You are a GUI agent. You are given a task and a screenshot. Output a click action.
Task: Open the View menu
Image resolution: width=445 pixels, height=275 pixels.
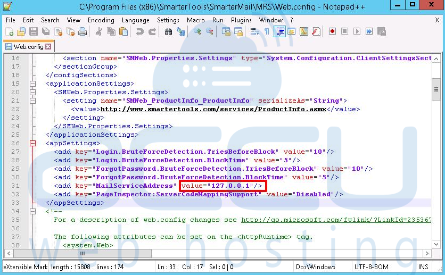pos(73,20)
